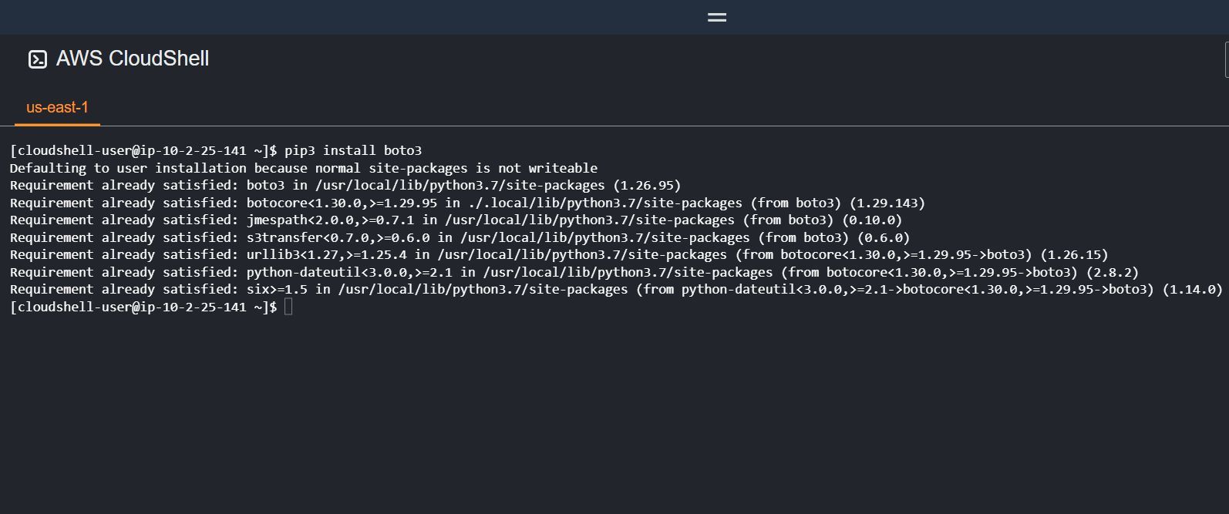Click the empty terminal area below the prompt

[x=540, y=401]
